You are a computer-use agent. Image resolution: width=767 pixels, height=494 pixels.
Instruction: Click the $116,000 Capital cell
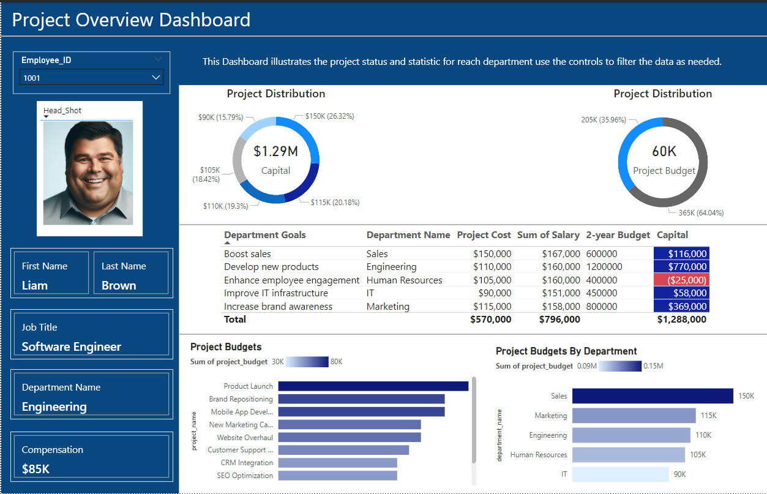pos(682,253)
